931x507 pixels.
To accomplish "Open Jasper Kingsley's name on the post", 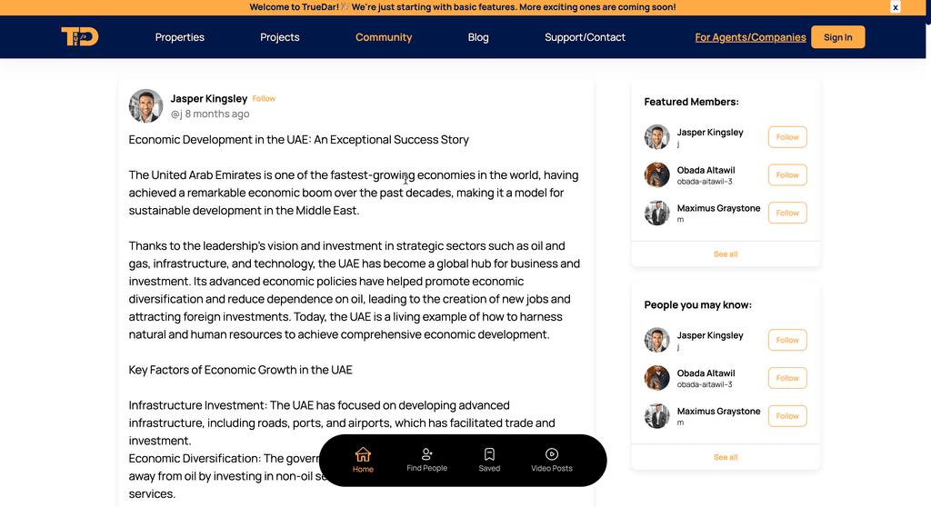I will click(208, 98).
